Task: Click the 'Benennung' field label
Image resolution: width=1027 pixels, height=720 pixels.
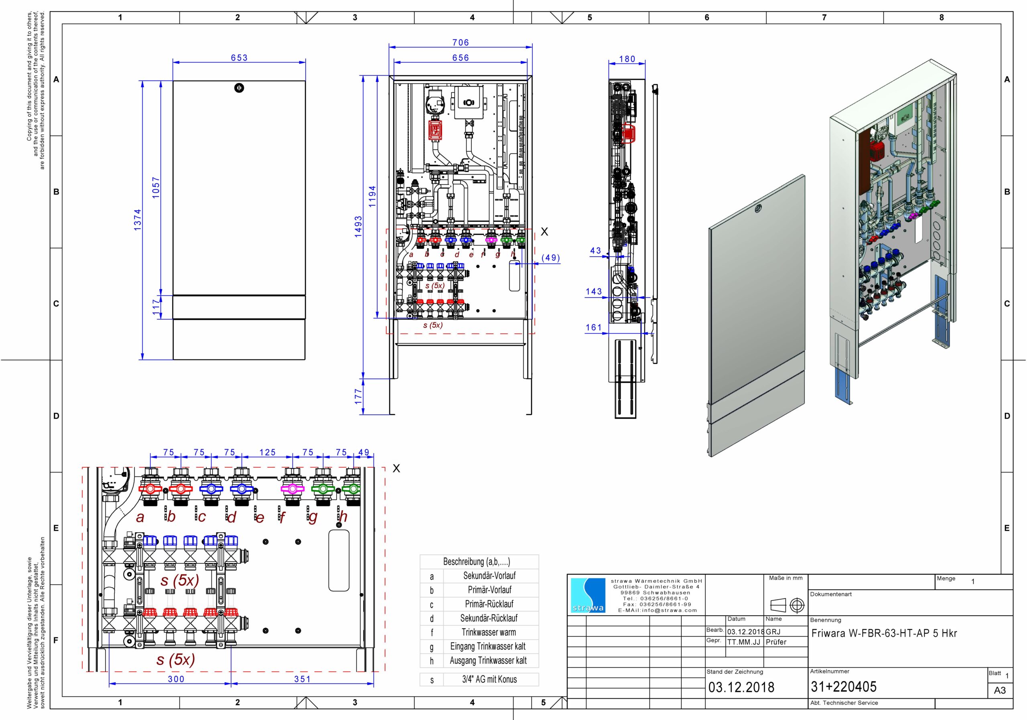Action: [825, 620]
